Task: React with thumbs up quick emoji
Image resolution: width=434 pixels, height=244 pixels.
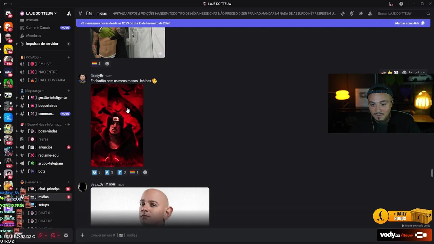Action: pyautogui.click(x=390, y=73)
